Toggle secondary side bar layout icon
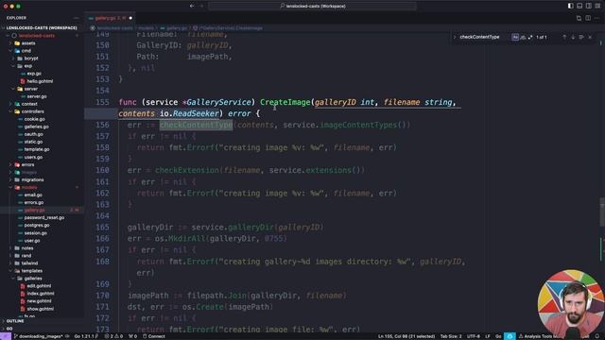 (588, 6)
